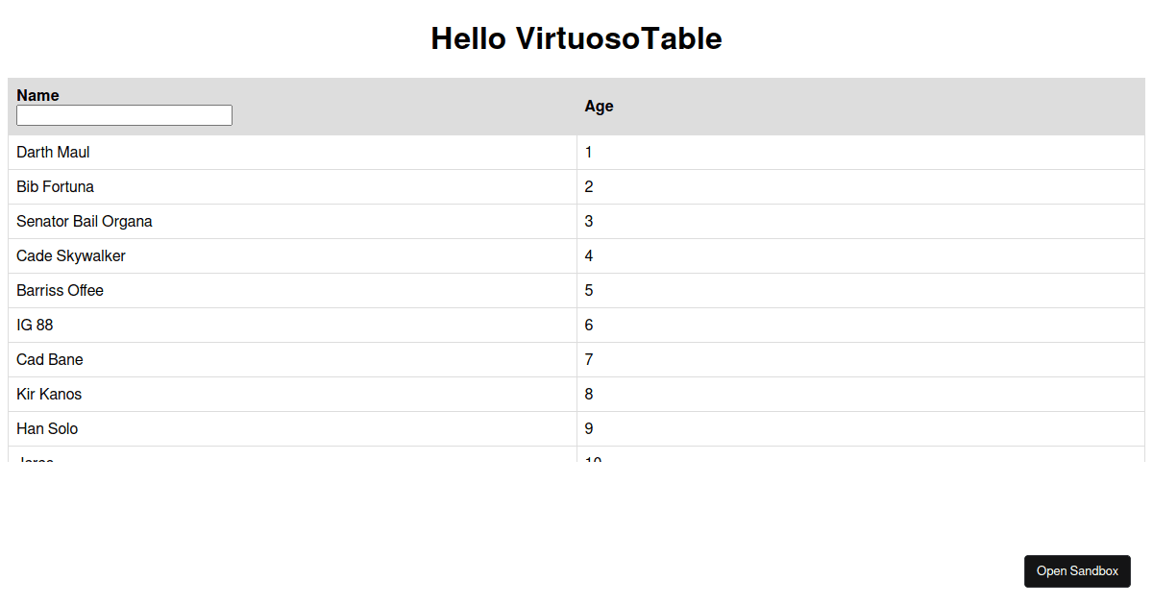Select the Bib Fortuna row

point(55,186)
